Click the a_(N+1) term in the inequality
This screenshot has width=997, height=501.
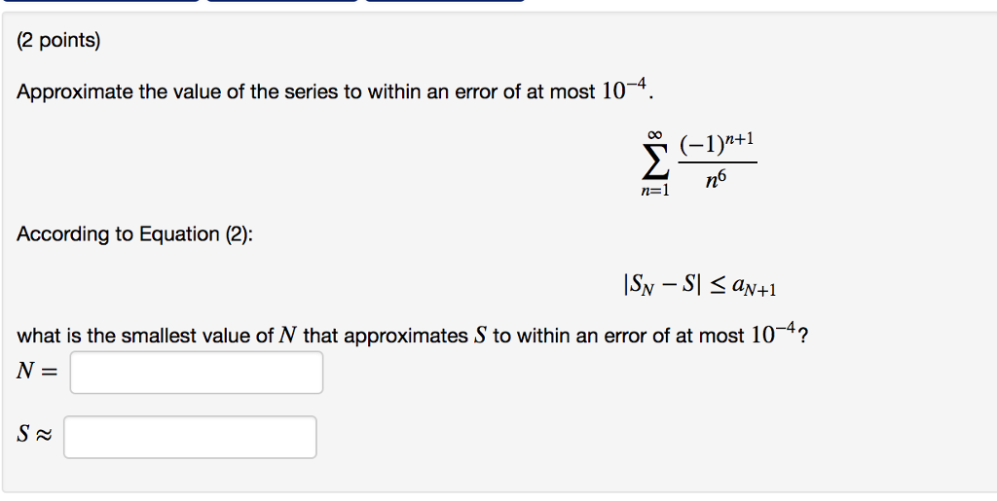coord(755,287)
